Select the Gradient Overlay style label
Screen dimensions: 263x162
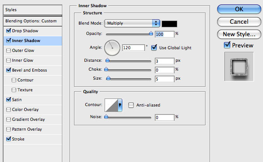[29, 119]
